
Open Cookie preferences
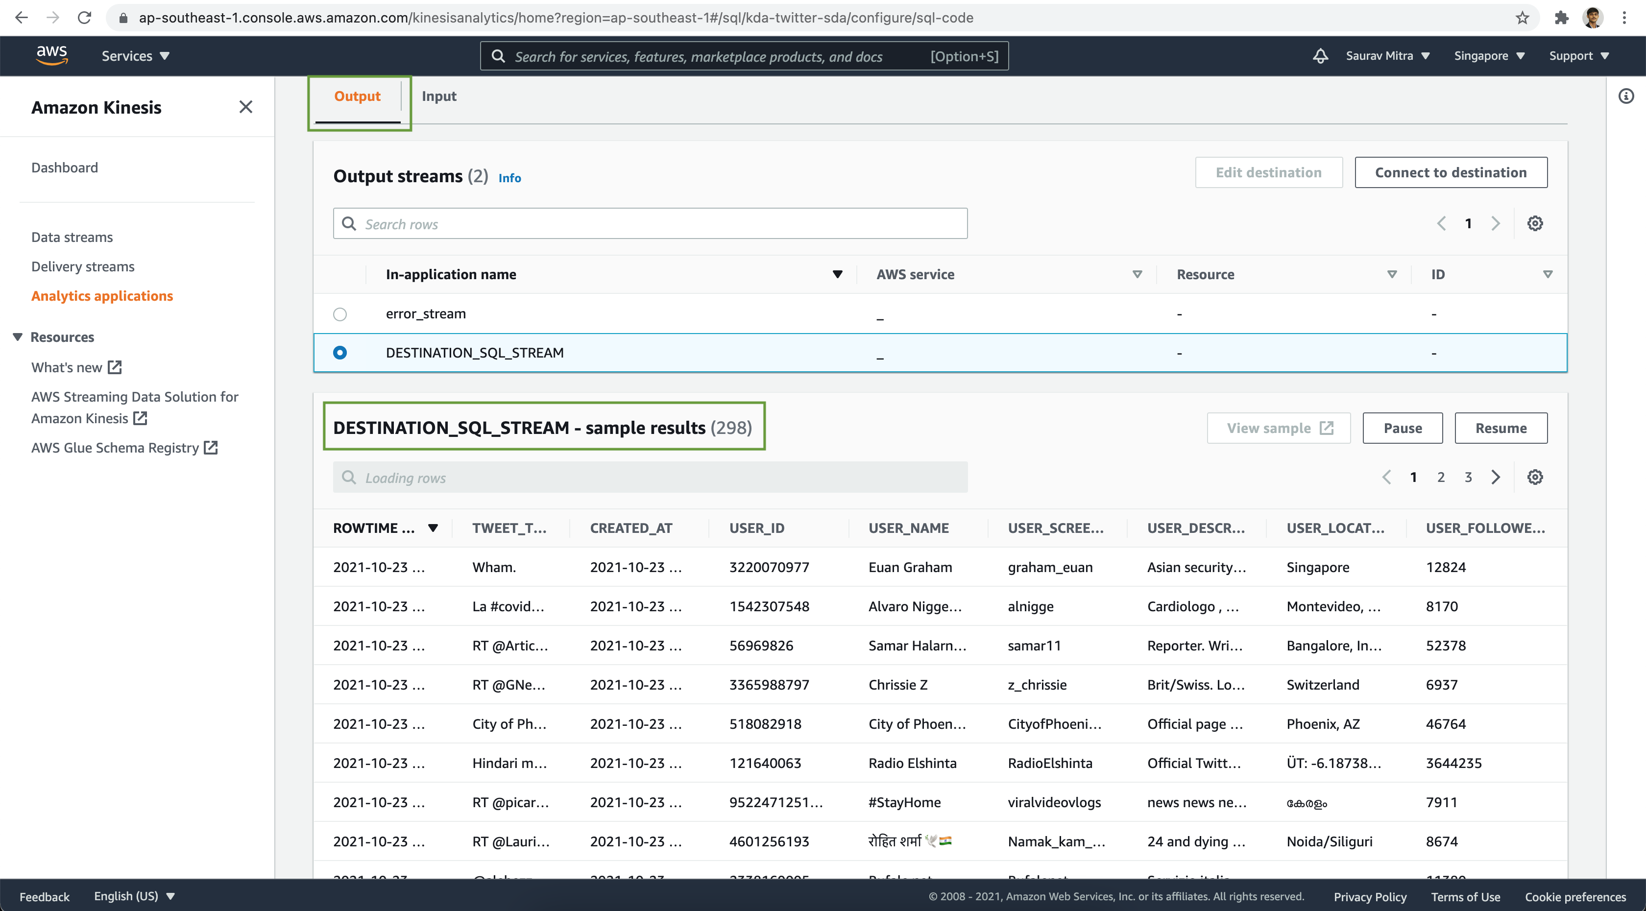tap(1575, 896)
